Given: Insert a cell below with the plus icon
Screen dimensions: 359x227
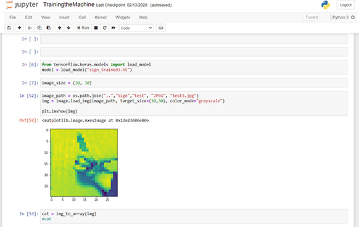Looking at the screenshot, I should 20,28.
